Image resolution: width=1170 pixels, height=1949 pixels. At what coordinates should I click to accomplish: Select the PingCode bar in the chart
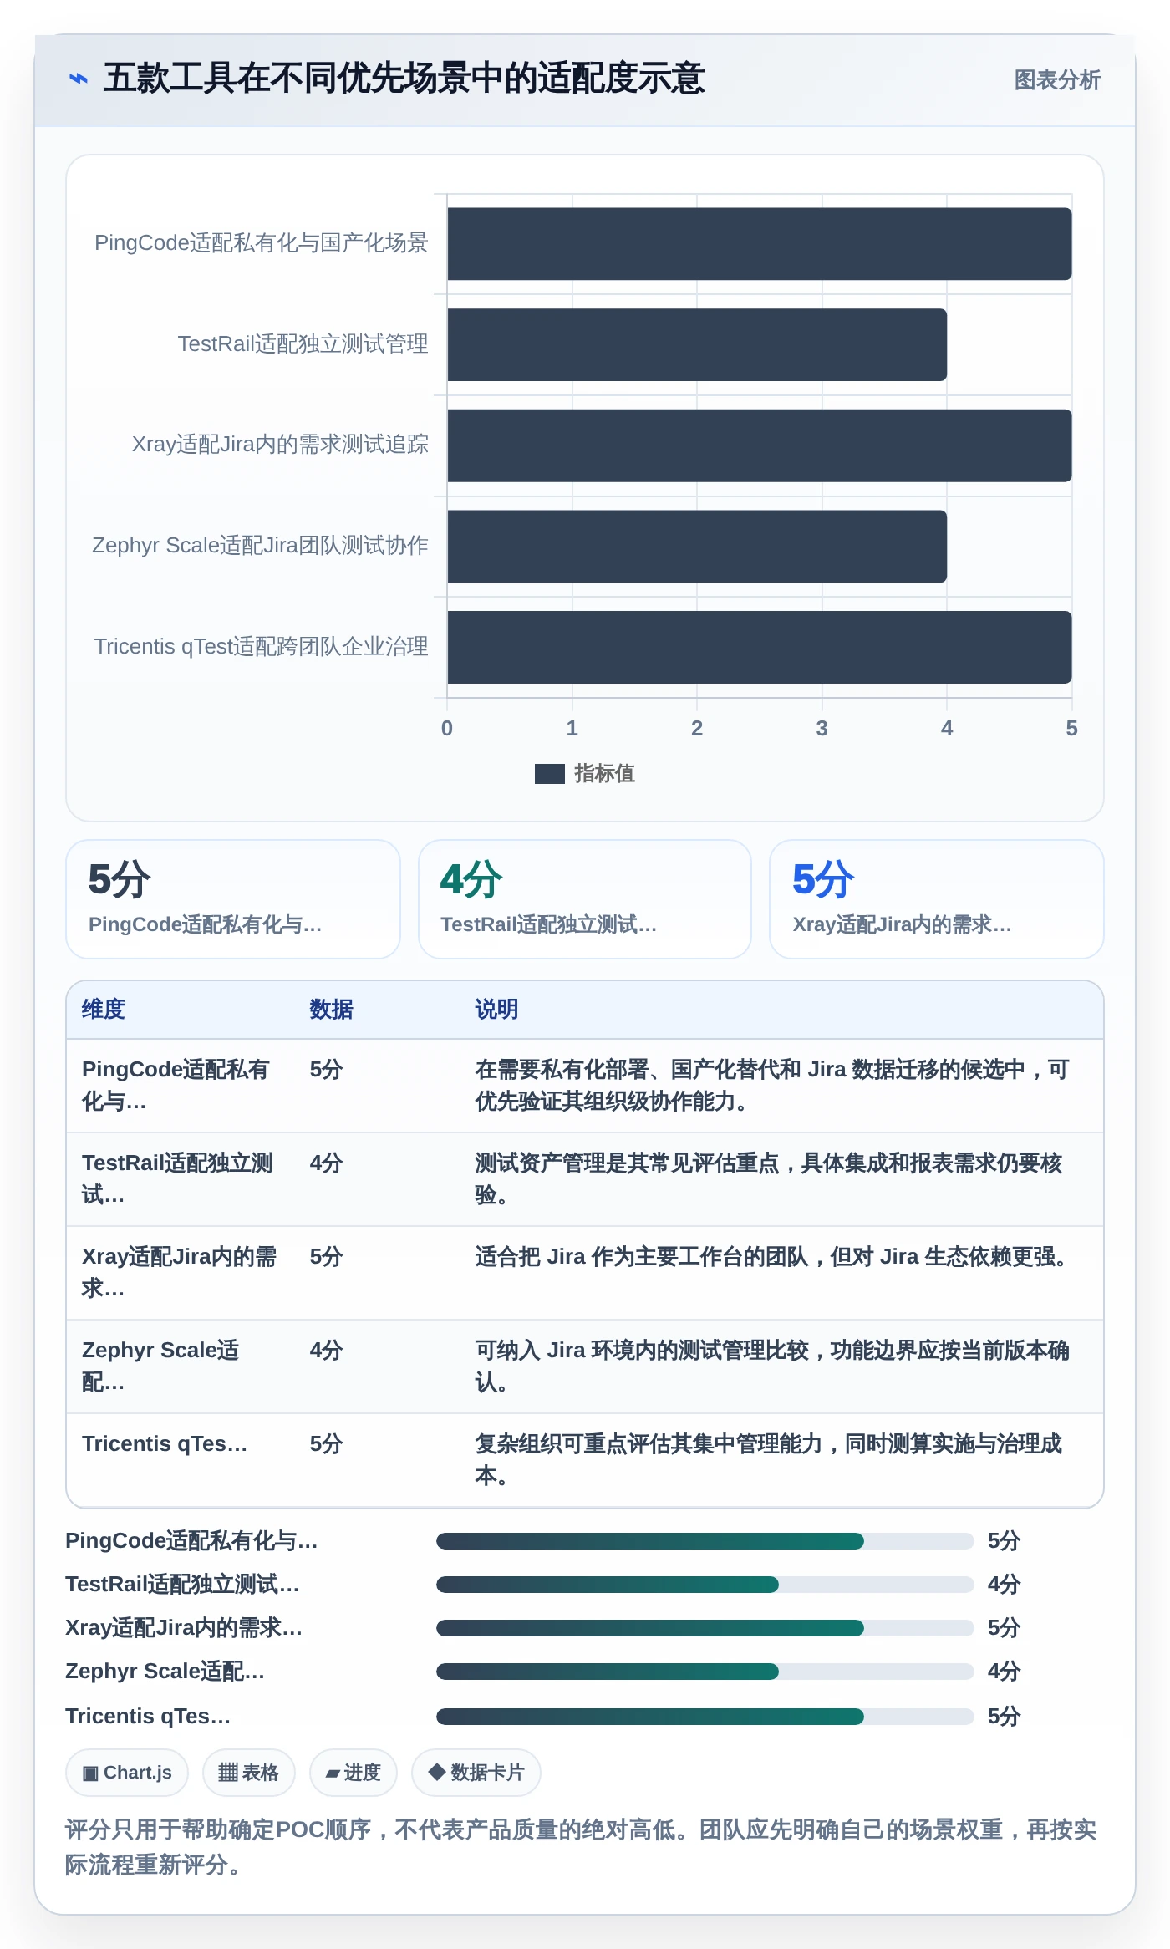[x=759, y=244]
